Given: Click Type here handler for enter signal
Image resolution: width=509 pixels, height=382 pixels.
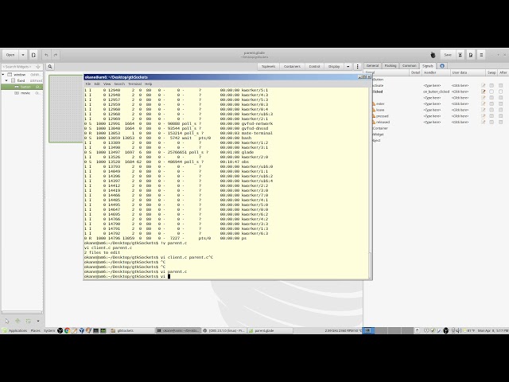Looking at the screenshot, I should coord(432,104).
